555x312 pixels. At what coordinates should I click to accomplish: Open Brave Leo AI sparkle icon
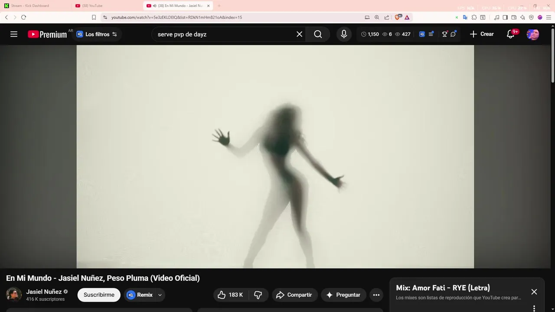click(x=522, y=17)
